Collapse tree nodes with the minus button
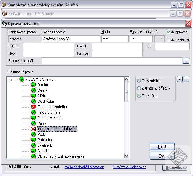The width and height of the screenshot is (193, 176). coord(186,79)
